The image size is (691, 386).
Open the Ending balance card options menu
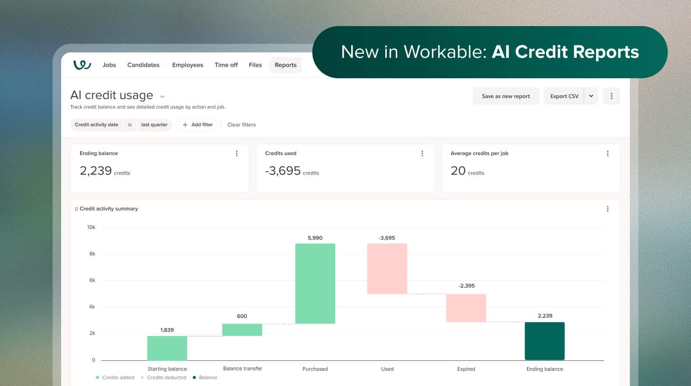click(237, 154)
